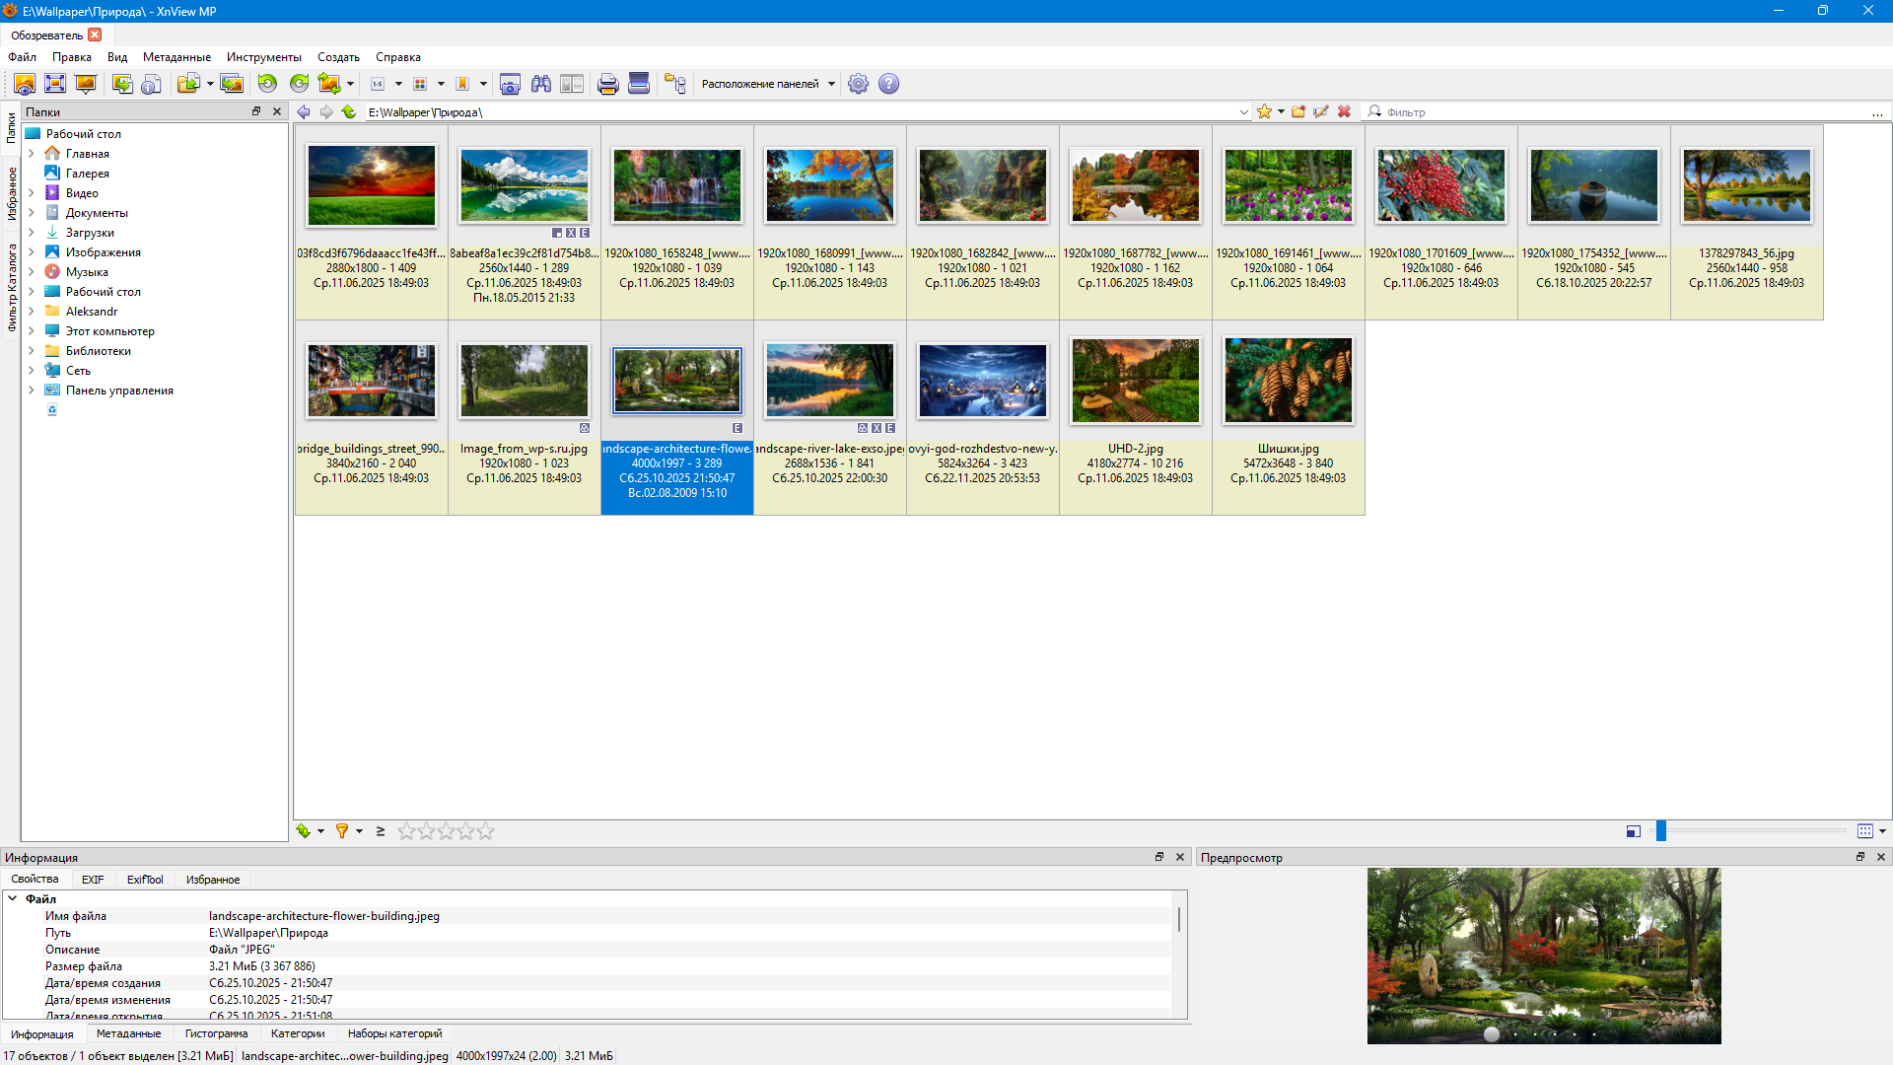Select the Шишки.jpg thumbnail

point(1288,381)
